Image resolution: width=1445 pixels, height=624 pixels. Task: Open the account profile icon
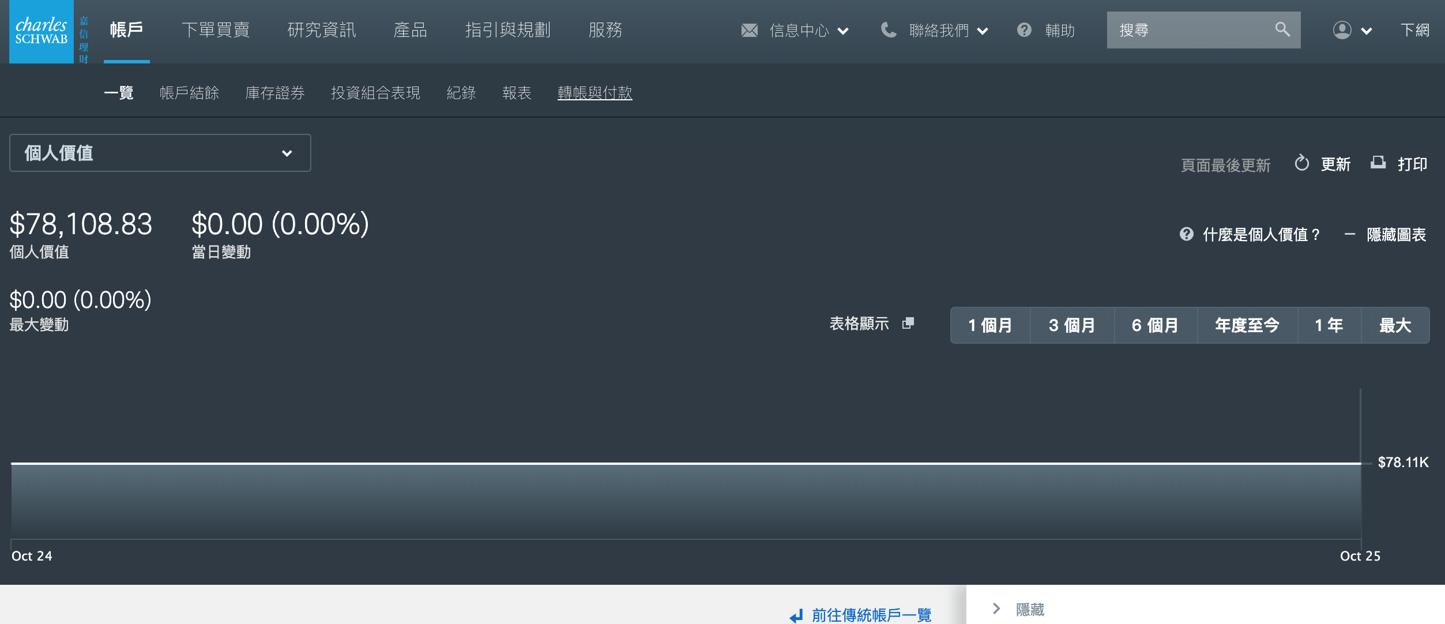pyautogui.click(x=1342, y=31)
